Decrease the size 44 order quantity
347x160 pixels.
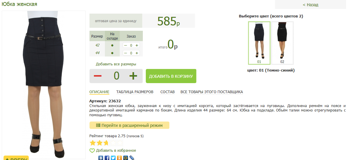(x=125, y=53)
